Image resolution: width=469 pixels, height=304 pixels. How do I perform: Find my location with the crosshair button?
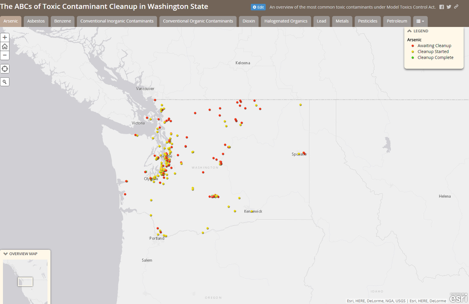pyautogui.click(x=5, y=69)
